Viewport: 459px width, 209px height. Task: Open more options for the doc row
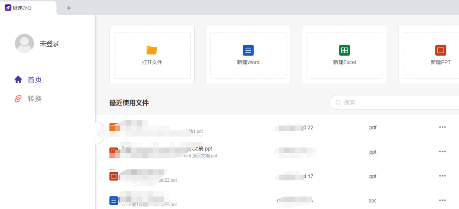442,200
